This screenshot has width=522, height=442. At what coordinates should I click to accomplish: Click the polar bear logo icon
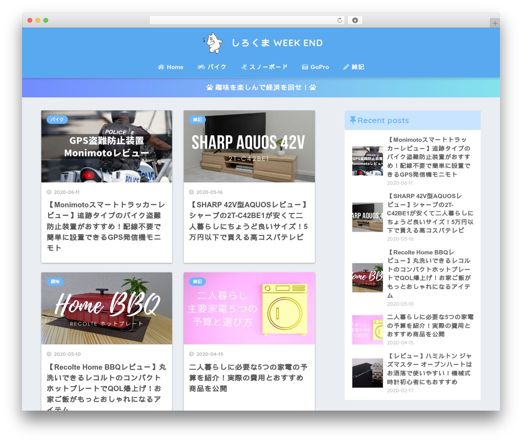[213, 43]
